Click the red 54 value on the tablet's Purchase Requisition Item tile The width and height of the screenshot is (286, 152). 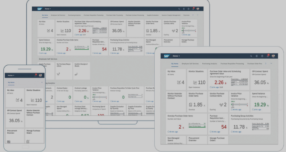click(224, 127)
